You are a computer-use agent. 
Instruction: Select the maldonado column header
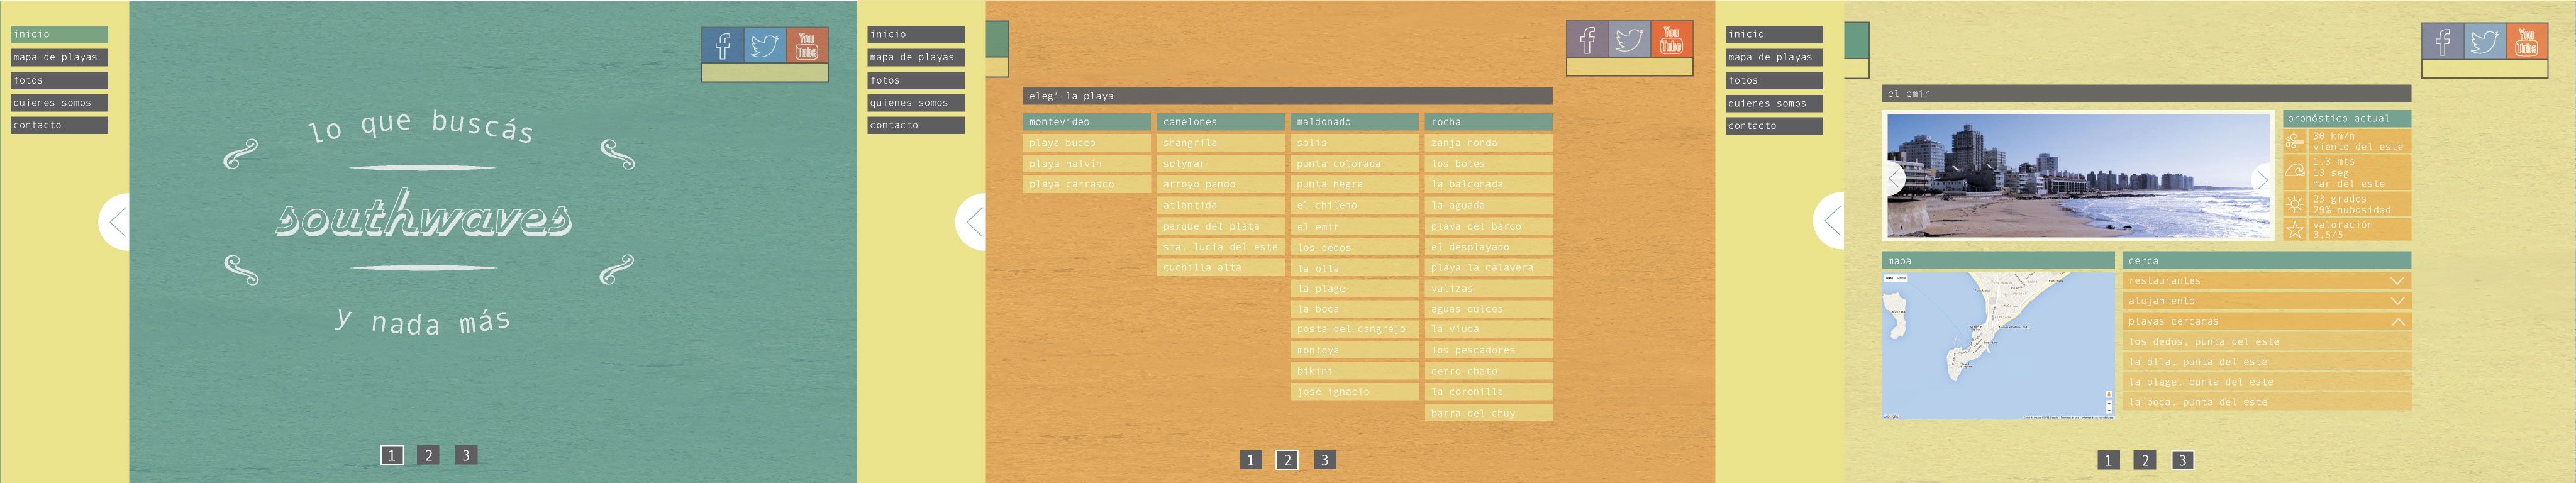coord(1354,122)
